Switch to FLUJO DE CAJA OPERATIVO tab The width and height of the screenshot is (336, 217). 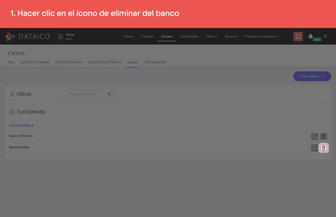click(105, 62)
